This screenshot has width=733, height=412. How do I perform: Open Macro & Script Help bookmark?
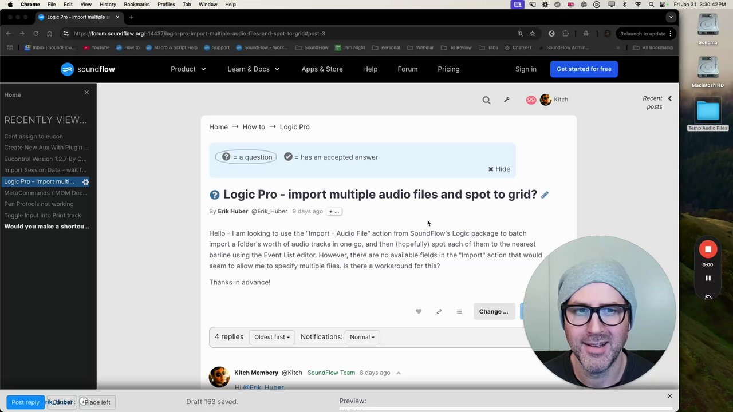(171, 47)
